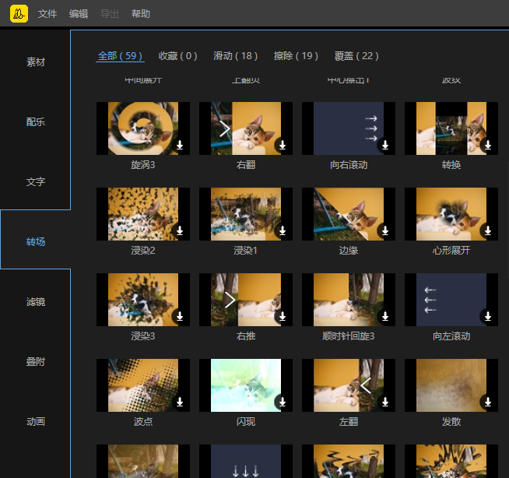Click download icon on 向右滚动
Screen dimensions: 509x478
click(384, 146)
